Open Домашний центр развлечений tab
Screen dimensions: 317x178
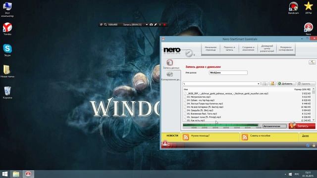(x=267, y=48)
